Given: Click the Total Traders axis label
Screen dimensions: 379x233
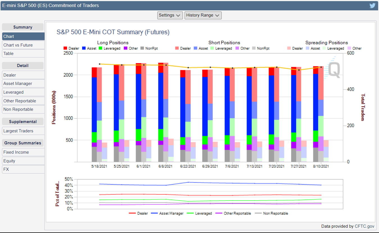Looking at the screenshot, I should tap(363, 107).
